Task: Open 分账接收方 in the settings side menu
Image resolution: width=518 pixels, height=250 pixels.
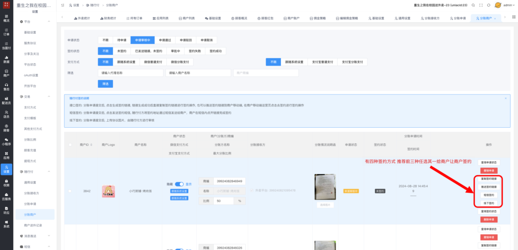Action: tap(32, 193)
